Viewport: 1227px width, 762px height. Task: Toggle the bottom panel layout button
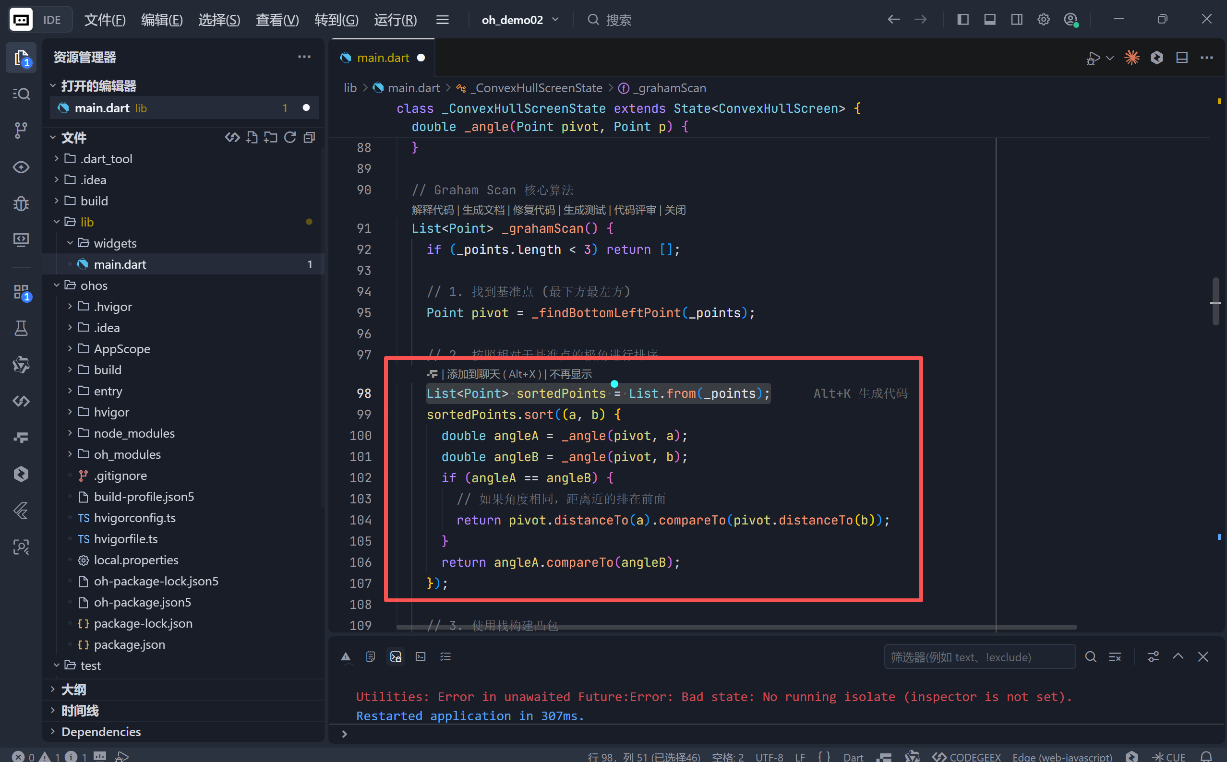tap(989, 20)
